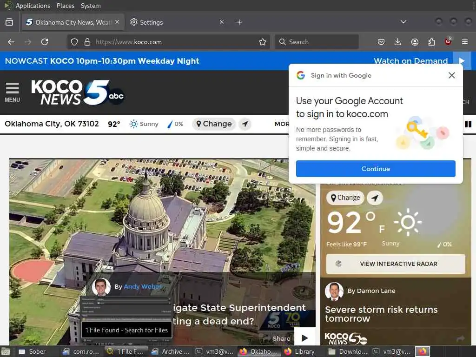This screenshot has width=476, height=357.
Task: Click the Change location button in weather bar
Action: pyautogui.click(x=214, y=124)
